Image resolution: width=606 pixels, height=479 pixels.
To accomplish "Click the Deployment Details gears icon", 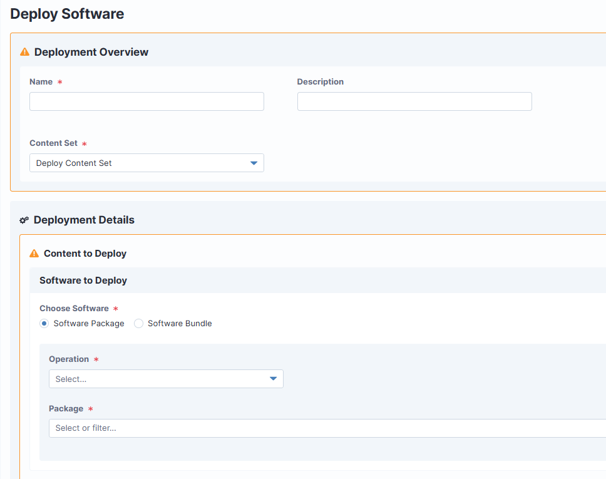I will [x=24, y=220].
